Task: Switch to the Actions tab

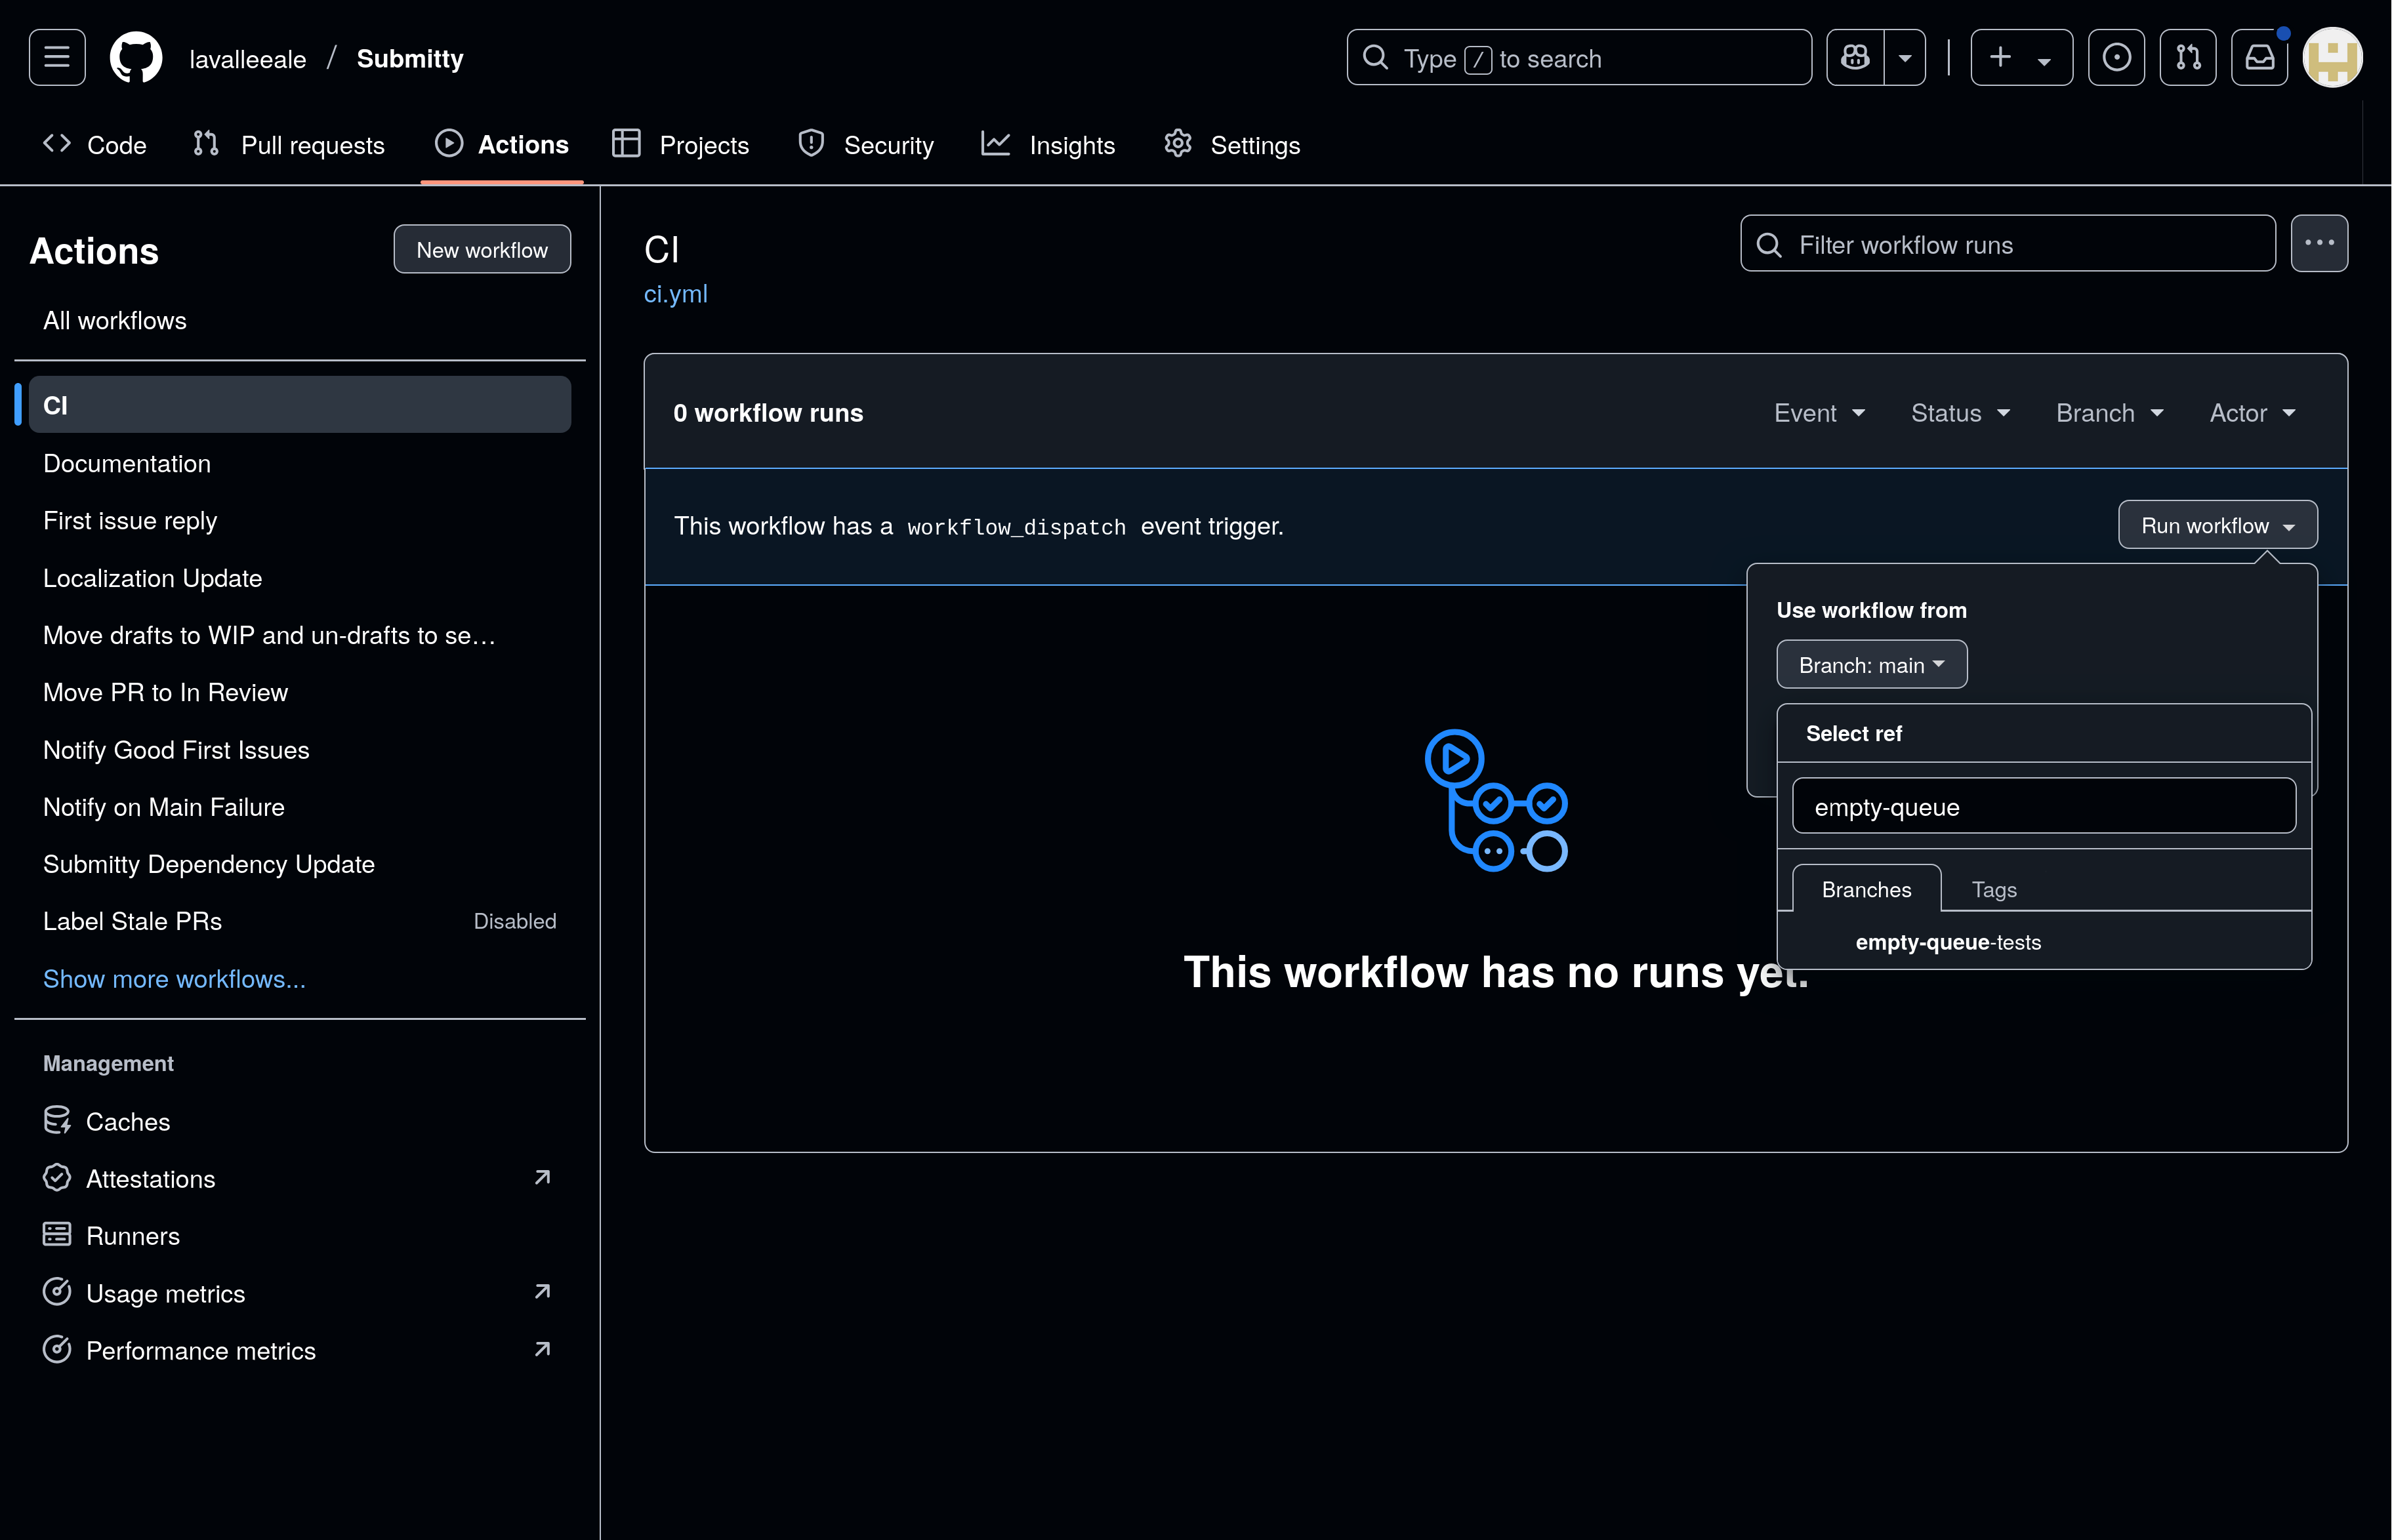Action: pos(502,145)
